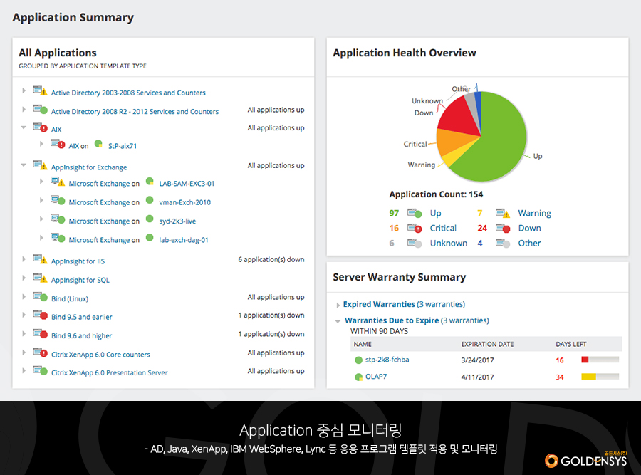Click the up status icon for Bind (Linux)
641x475 pixels.
[x=40, y=296]
